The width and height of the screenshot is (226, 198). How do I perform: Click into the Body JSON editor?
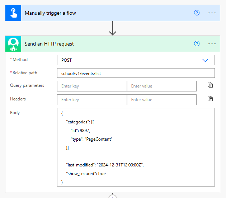click(x=136, y=147)
